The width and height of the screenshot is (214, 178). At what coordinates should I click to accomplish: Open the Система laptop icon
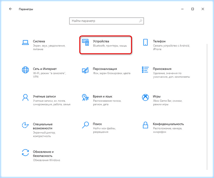pos(25,42)
